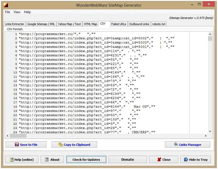Click the CSV line with art_id=59
Screen dimensions: 218x169
[76, 85]
